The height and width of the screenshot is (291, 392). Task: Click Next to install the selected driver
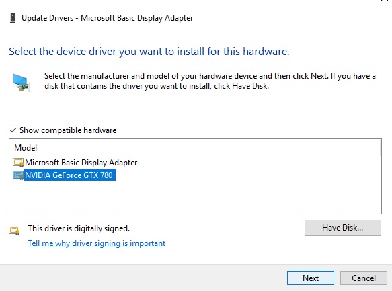[x=311, y=278]
